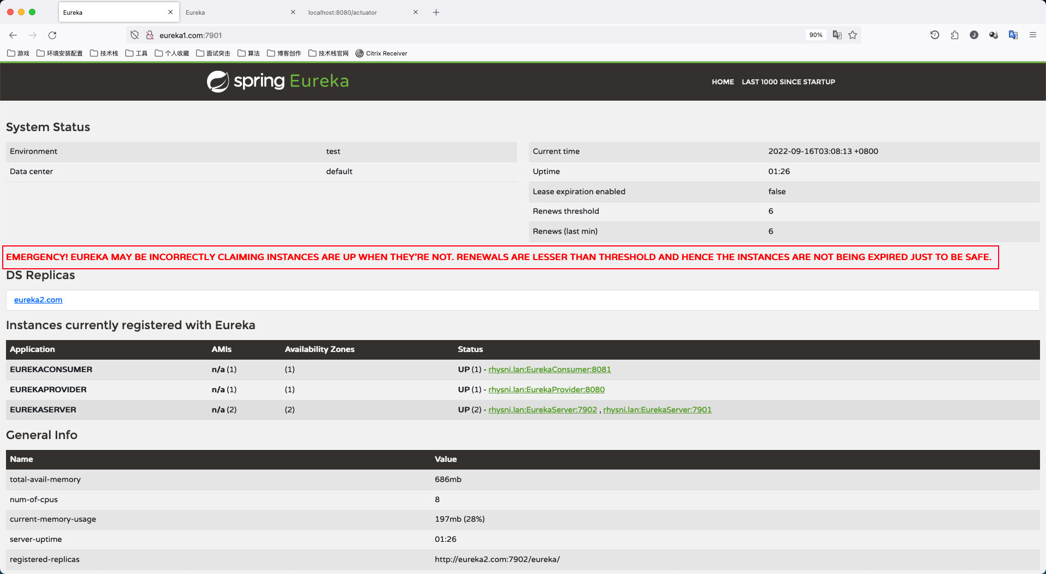Close the second Eureka tab

(x=293, y=12)
